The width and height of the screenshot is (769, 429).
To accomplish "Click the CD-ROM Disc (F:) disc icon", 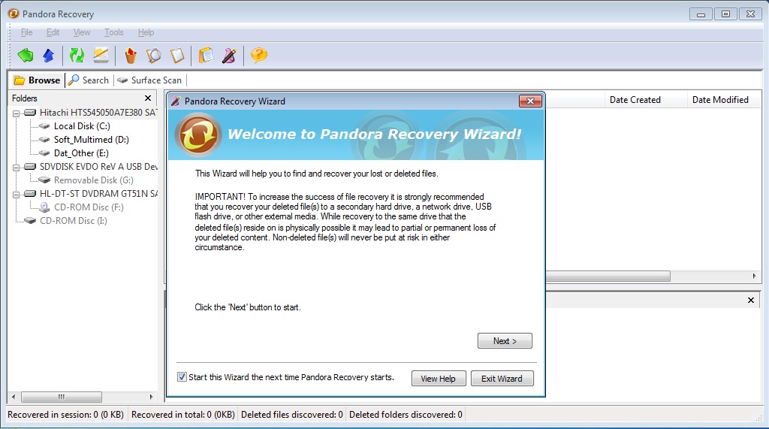I will click(44, 207).
